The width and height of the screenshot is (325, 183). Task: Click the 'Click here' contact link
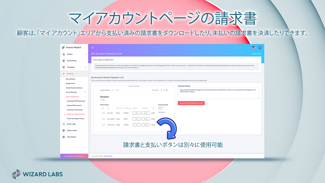tap(127, 68)
